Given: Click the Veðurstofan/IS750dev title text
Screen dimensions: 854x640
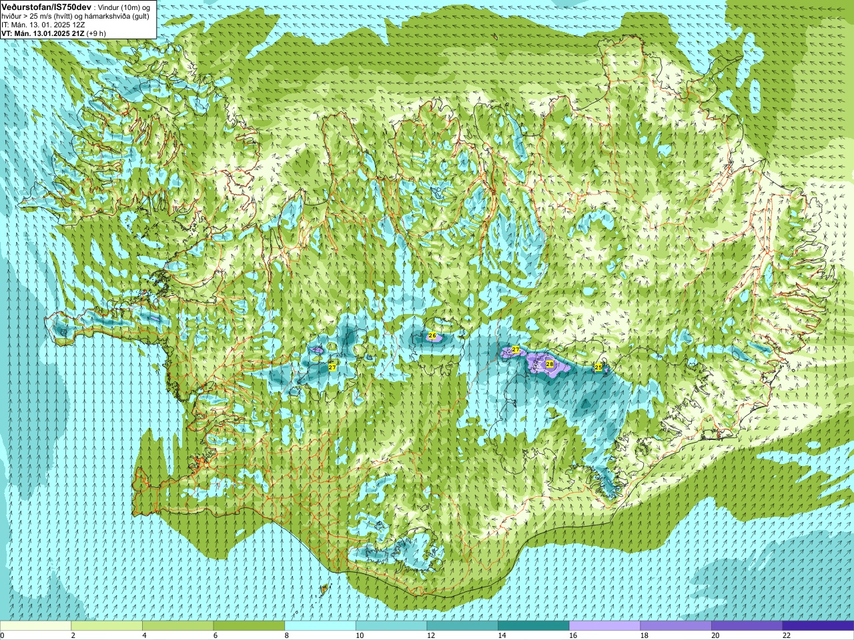Looking at the screenshot, I should [x=46, y=6].
